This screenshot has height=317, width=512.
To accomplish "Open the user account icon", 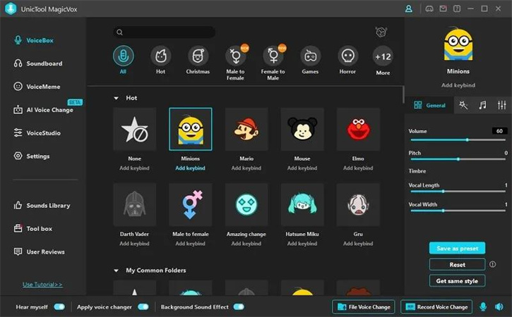I will (408, 8).
